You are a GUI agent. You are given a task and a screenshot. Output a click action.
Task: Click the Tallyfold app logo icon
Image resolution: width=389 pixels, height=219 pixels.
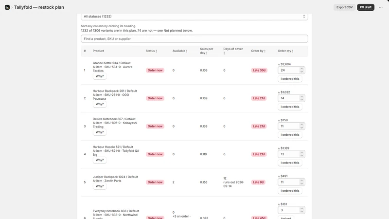7,7
